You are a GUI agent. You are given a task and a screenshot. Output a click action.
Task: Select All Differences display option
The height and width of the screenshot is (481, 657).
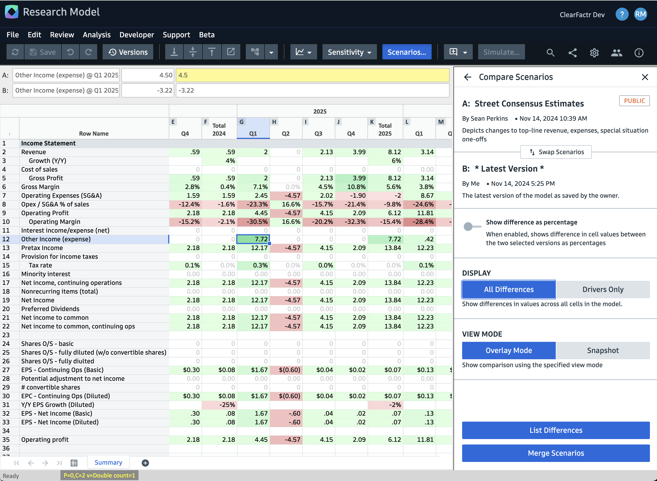click(x=509, y=290)
